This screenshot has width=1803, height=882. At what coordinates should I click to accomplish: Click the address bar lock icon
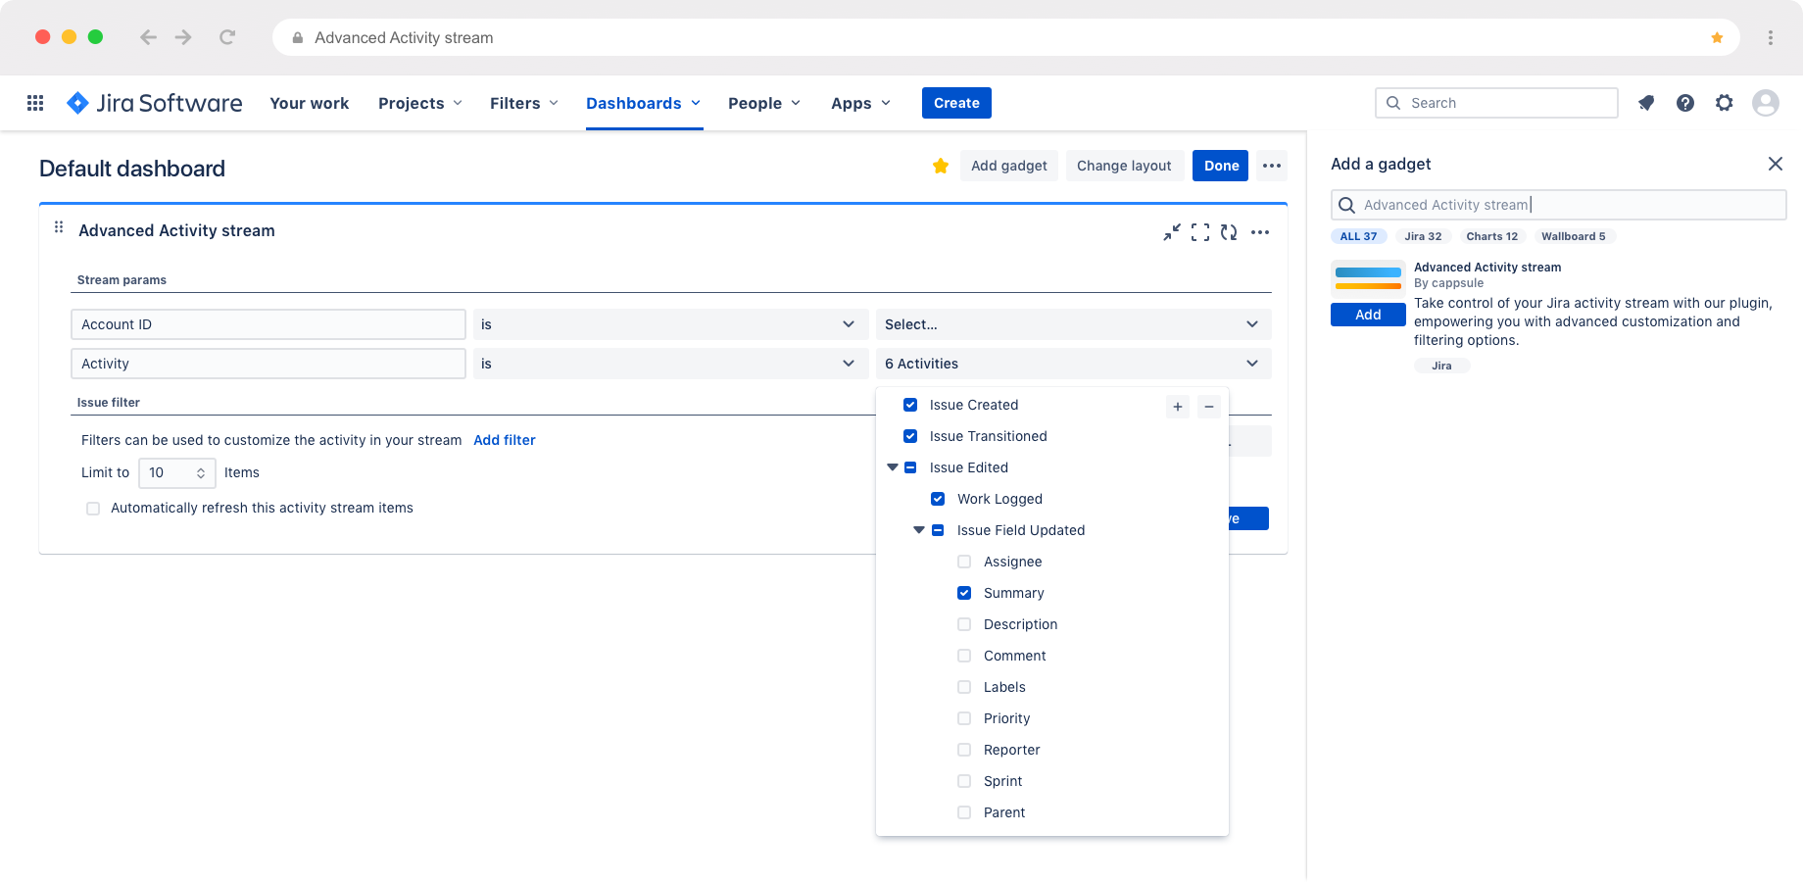point(298,37)
